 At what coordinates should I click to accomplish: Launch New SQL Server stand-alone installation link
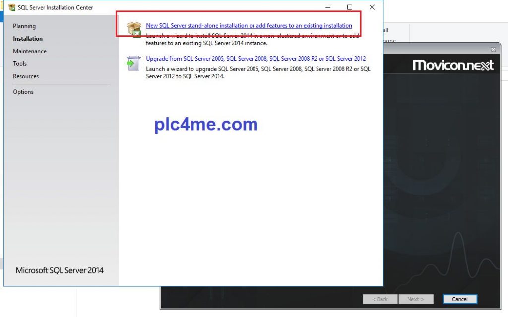tap(249, 26)
